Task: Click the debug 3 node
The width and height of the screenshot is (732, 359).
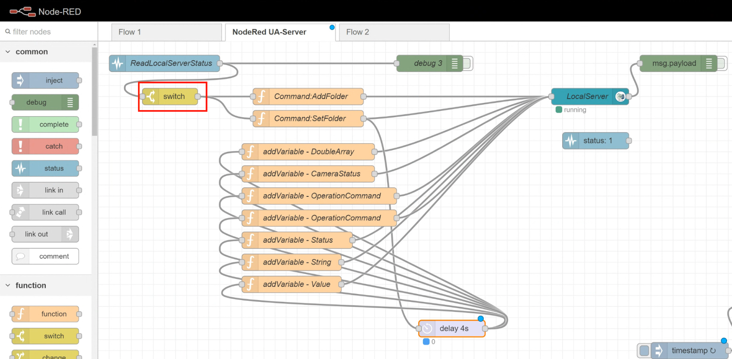Action: click(x=430, y=63)
